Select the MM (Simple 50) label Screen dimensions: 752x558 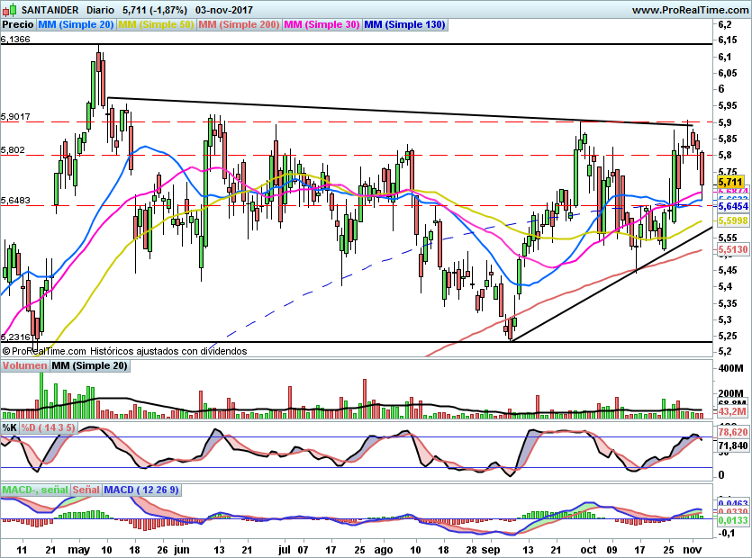tap(156, 24)
